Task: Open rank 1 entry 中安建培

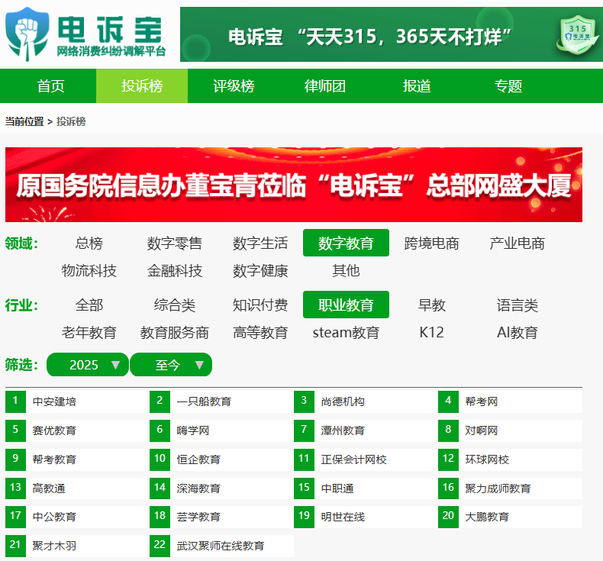Action: [54, 401]
